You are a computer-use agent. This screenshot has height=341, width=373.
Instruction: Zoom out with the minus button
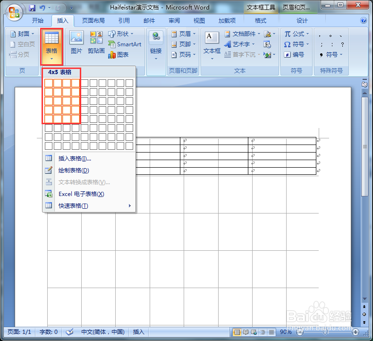[x=300, y=332]
